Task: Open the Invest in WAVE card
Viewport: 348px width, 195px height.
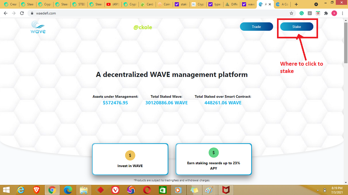Action: pos(130,159)
